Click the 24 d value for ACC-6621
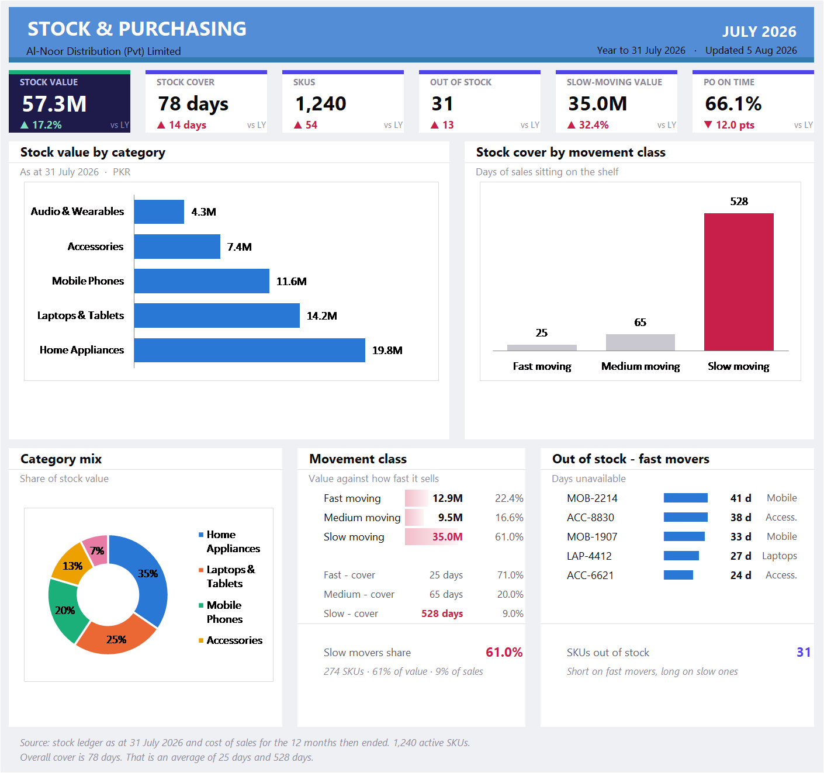824x773 pixels. pyautogui.click(x=741, y=575)
